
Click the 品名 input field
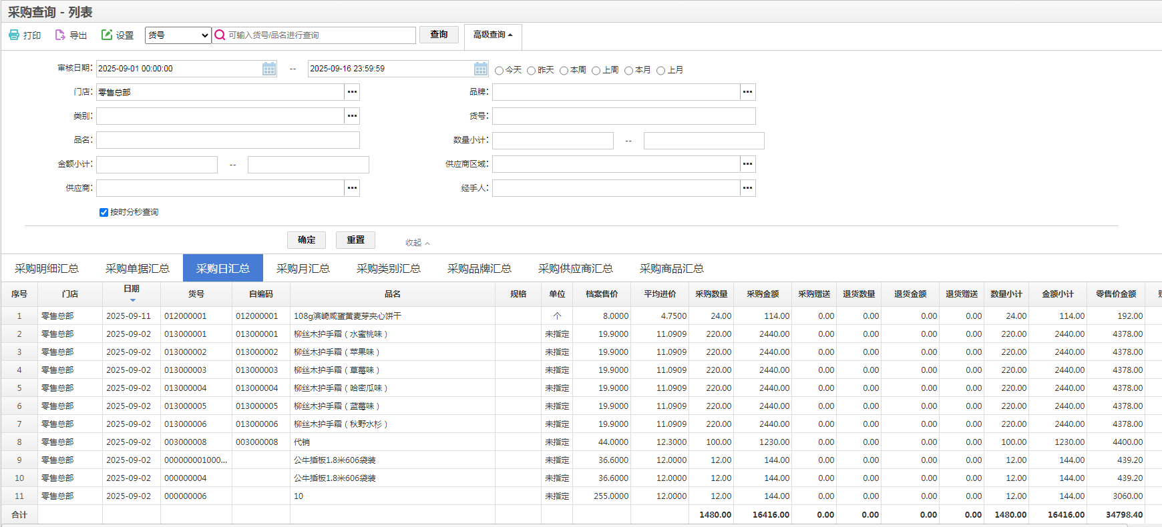228,140
